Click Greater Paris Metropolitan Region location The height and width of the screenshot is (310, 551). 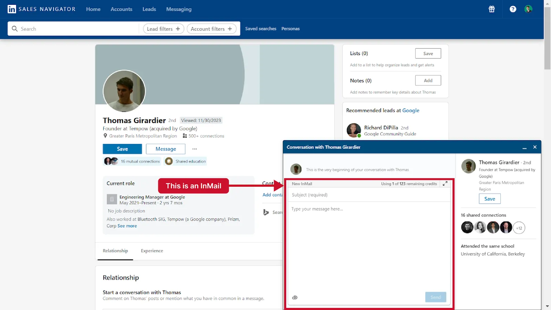coord(143,136)
